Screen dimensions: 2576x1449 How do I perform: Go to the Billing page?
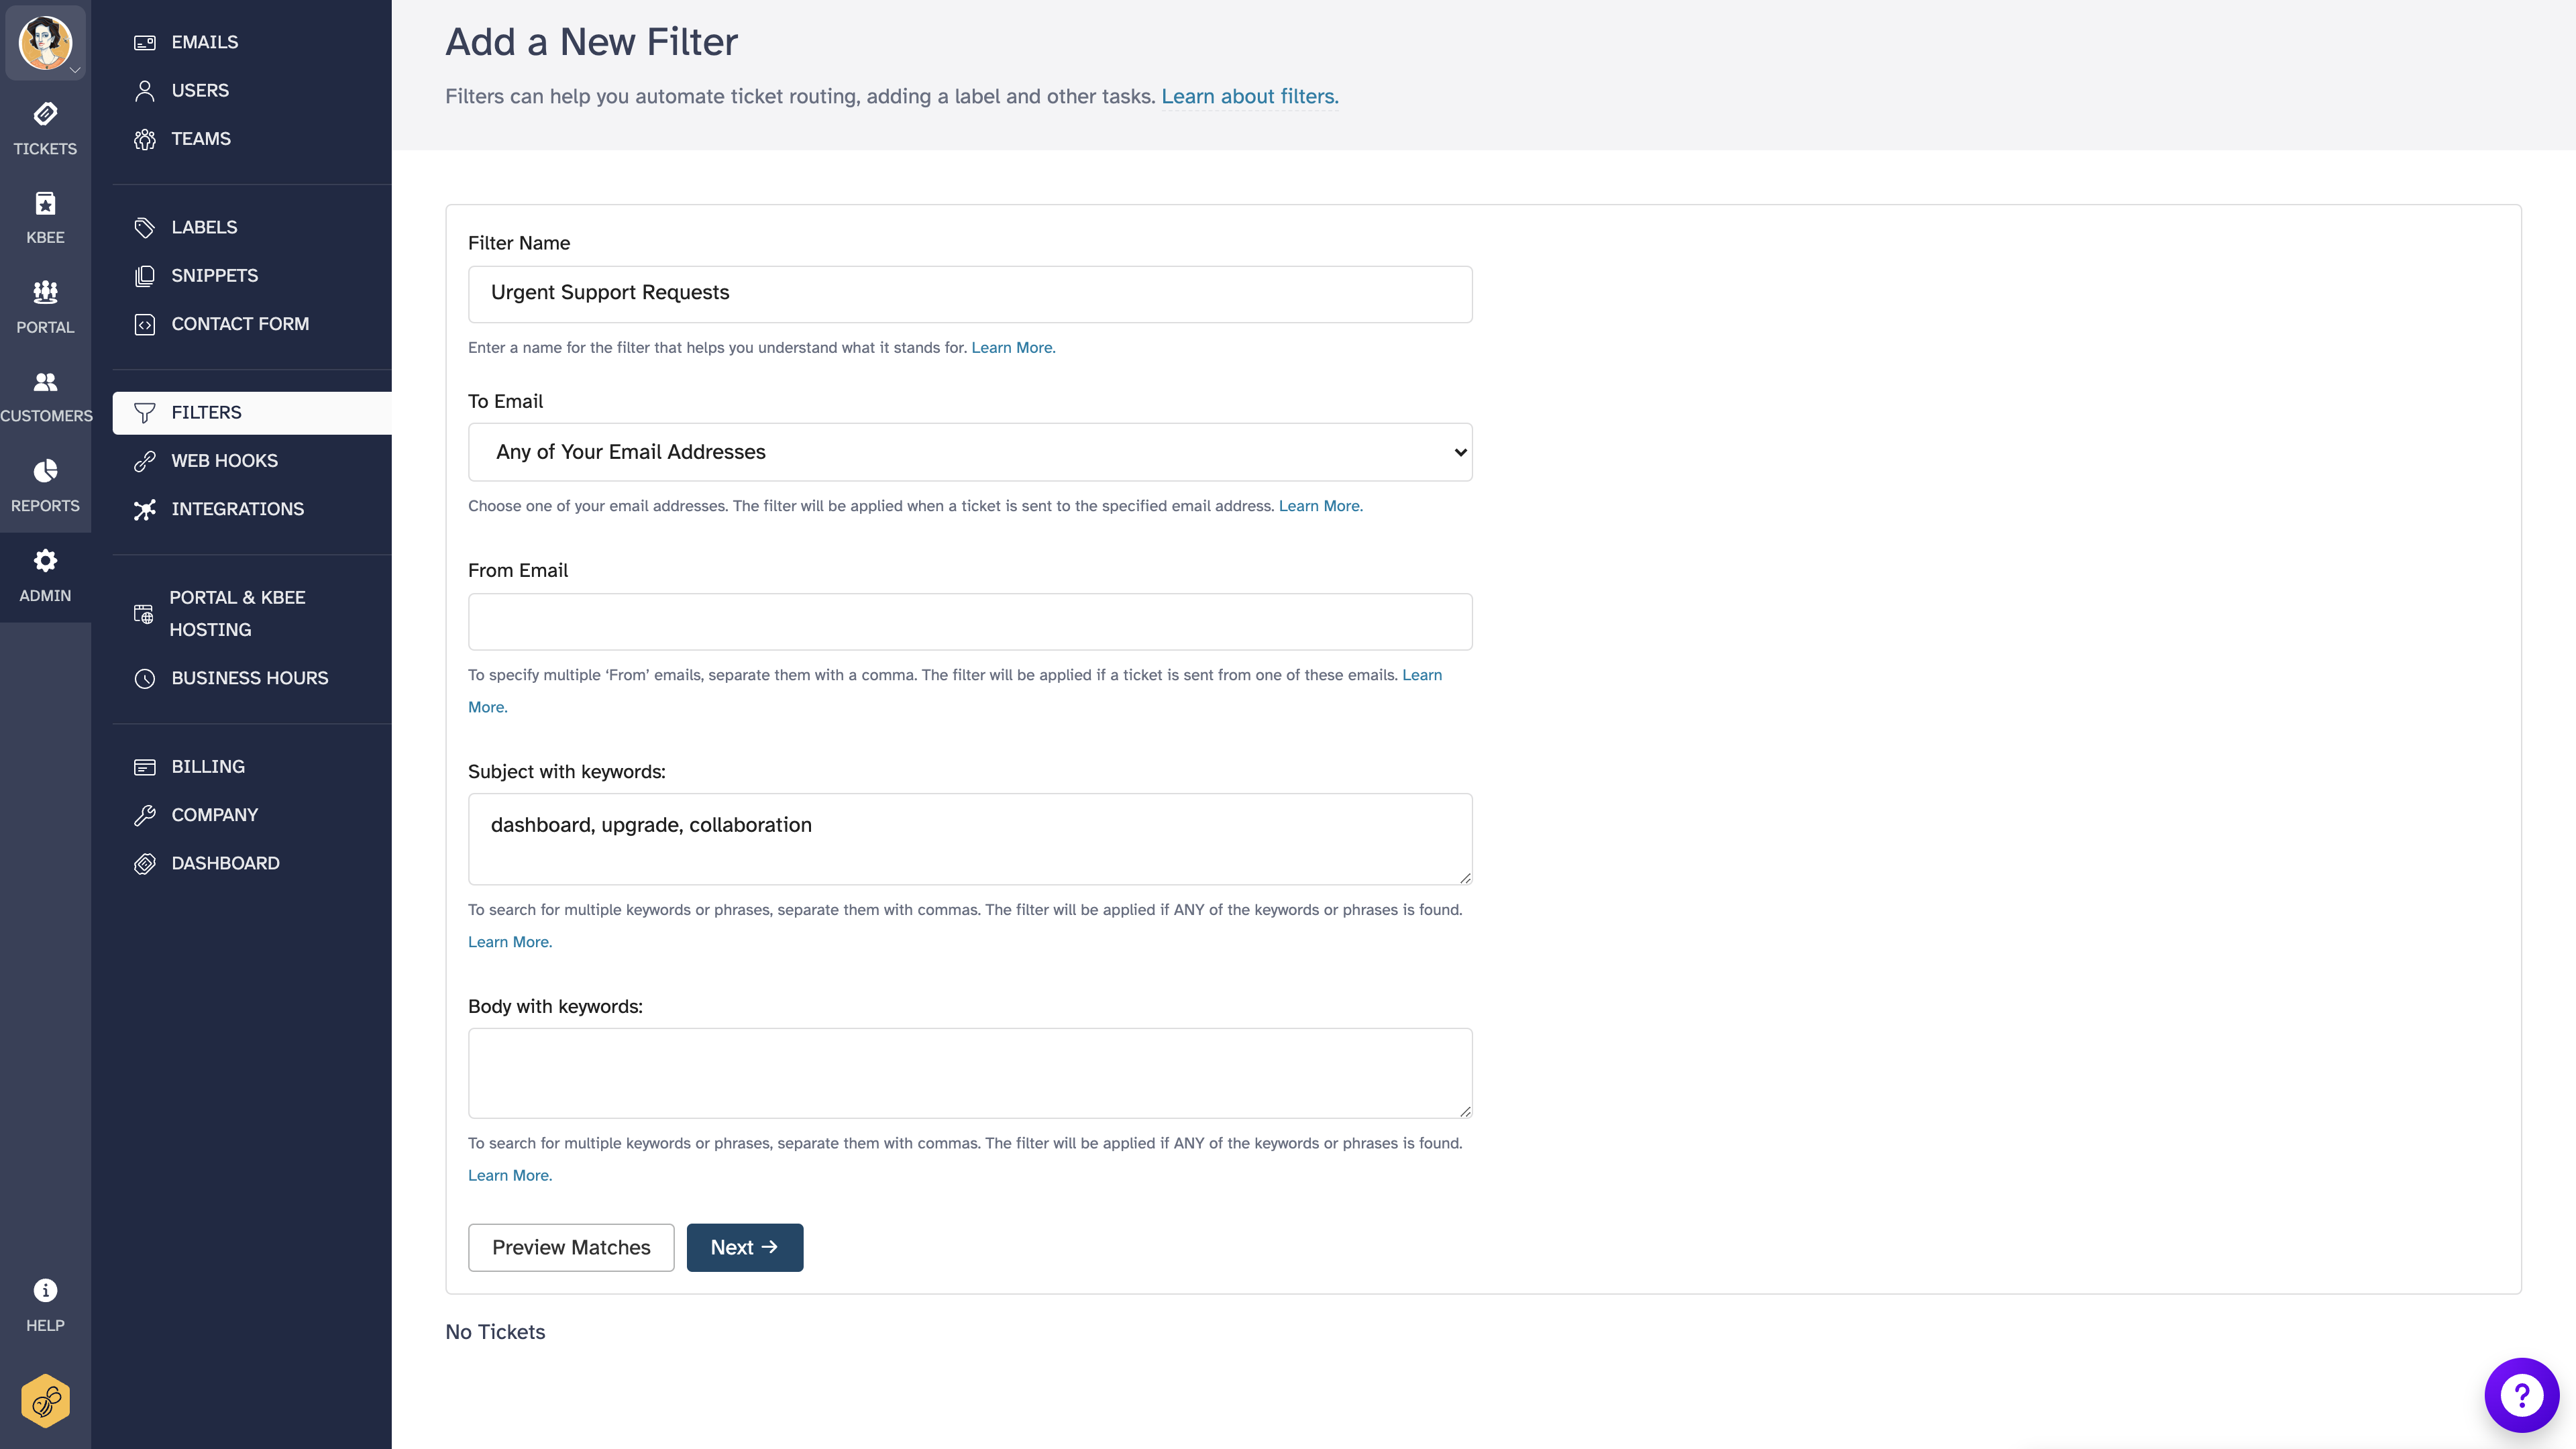pyautogui.click(x=207, y=766)
